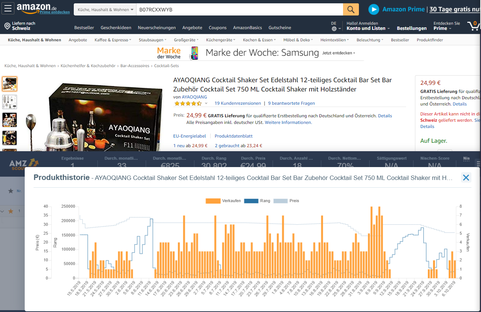Expand row 1 chevron in AMZScout table
The width and height of the screenshot is (481, 312).
(x=3, y=211)
